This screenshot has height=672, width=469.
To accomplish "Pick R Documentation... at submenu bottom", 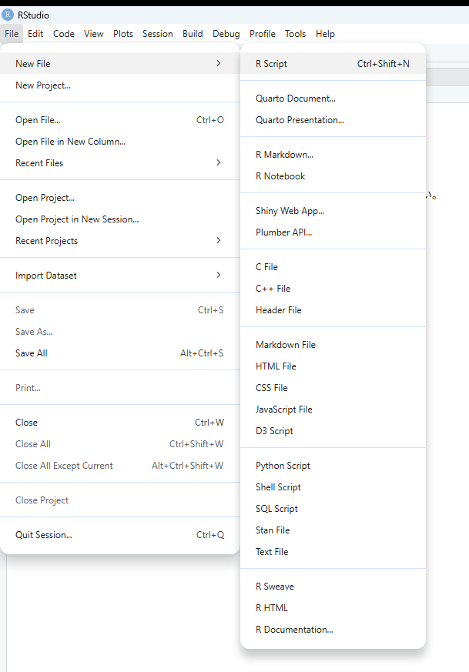I will [x=294, y=630].
